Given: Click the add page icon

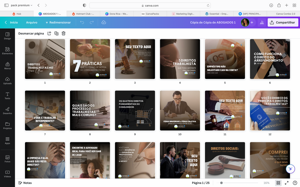Looking at the screenshot, I should 49,33.
